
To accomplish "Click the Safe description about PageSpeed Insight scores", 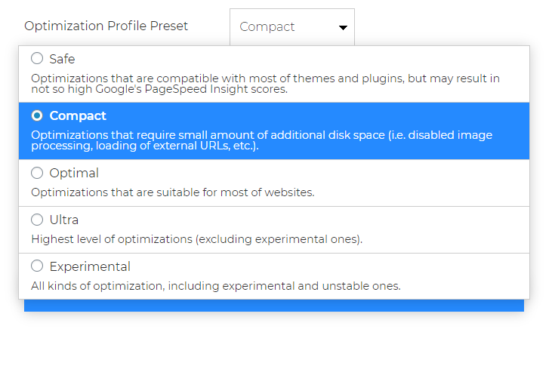I will coord(265,84).
